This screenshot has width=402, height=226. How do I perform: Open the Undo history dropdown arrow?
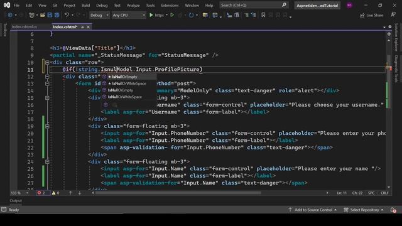pos(73,15)
